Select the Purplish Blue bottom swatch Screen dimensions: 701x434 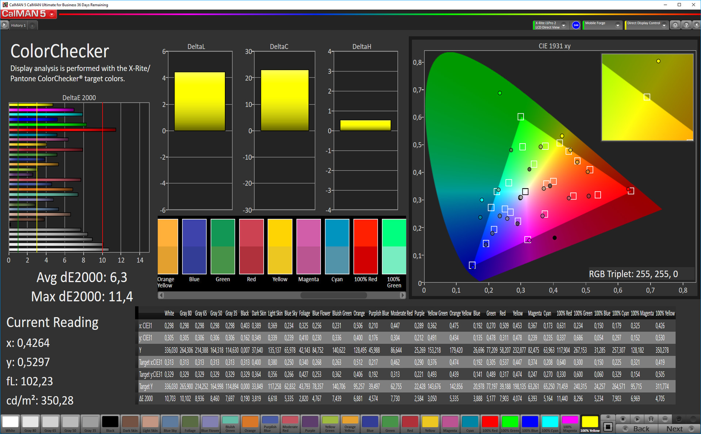tap(270, 424)
